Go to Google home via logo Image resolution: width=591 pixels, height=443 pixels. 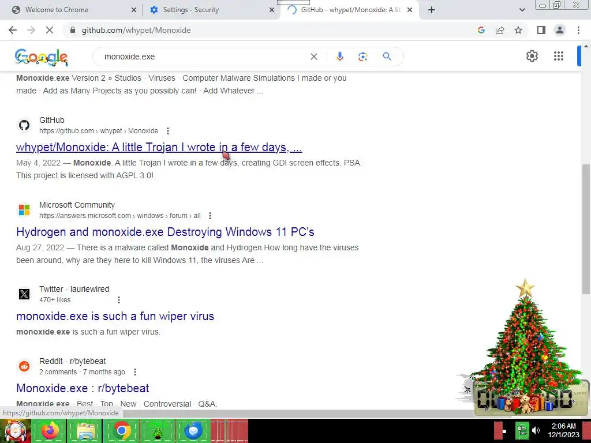(42, 57)
